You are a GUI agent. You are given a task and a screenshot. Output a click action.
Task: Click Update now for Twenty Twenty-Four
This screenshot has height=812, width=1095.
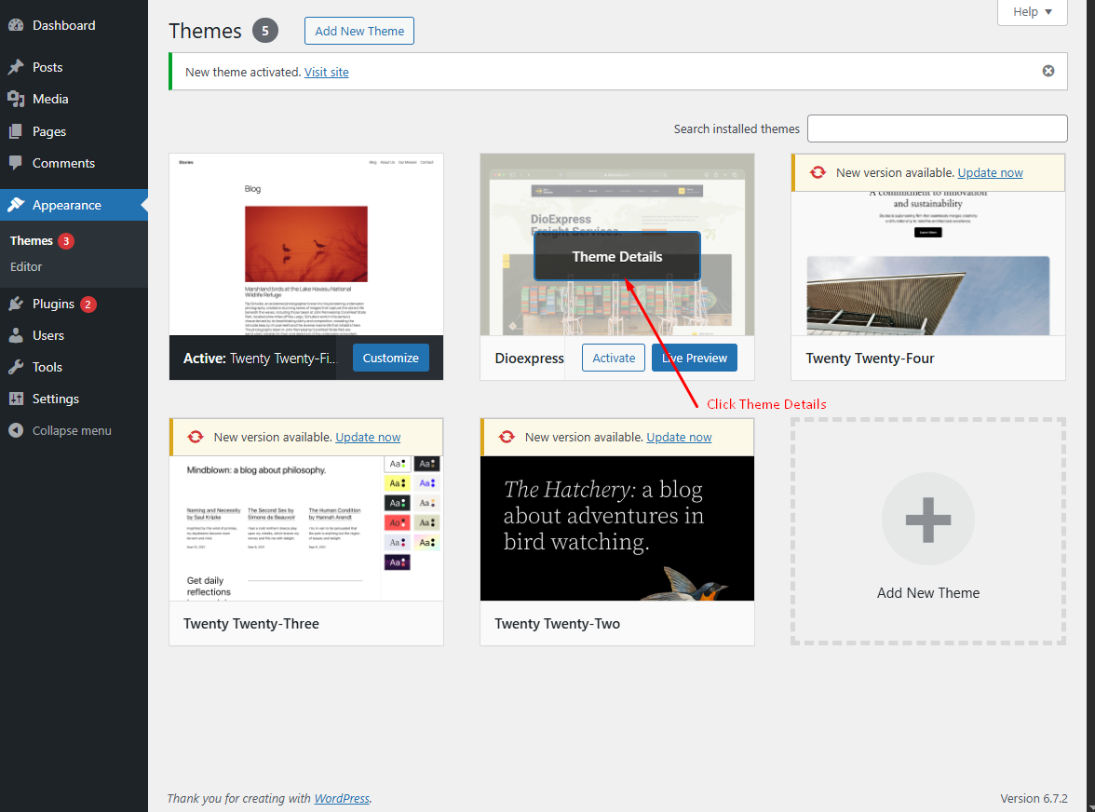click(x=990, y=172)
